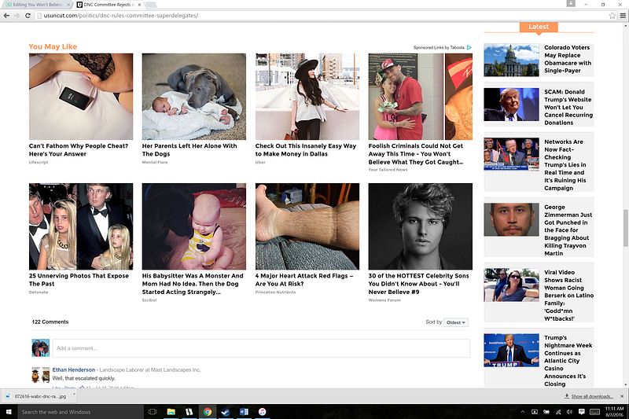Click the phone on bed ad thumbnail
Image resolution: width=629 pixels, height=419 pixels.
pos(81,97)
